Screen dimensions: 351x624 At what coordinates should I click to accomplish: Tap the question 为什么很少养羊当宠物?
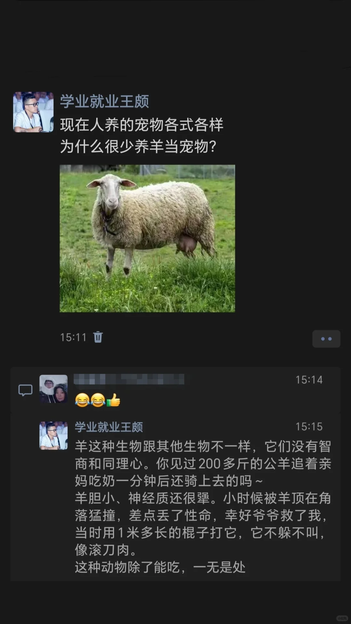[138, 146]
